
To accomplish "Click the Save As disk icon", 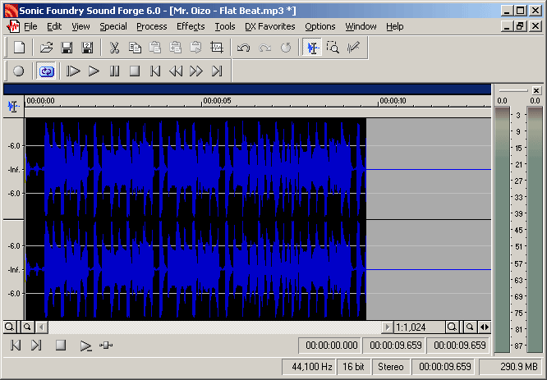I will [87, 48].
